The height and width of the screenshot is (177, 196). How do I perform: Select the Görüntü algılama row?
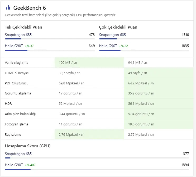click(x=97, y=93)
